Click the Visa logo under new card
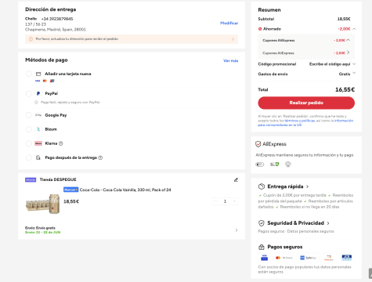 (x=38, y=81)
